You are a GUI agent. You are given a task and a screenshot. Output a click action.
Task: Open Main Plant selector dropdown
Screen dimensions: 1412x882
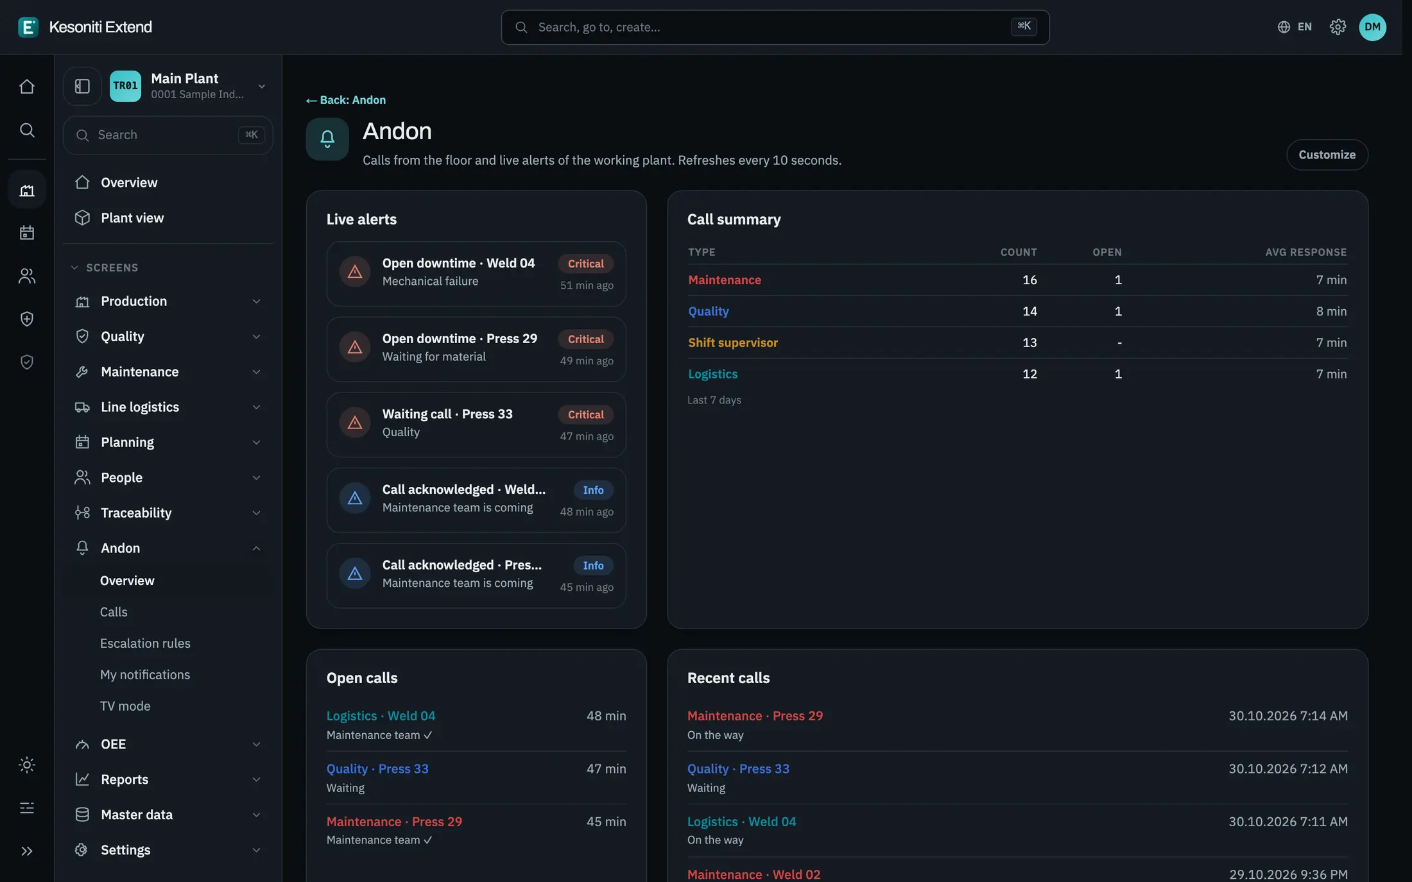188,86
